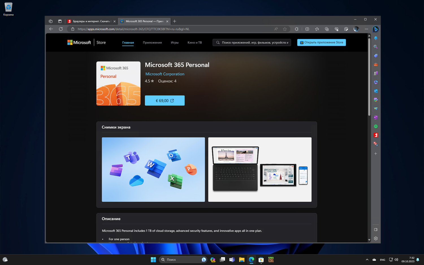Switch to the 'Браузеры и интернет' tab
Viewport: 424px width, 265px height.
point(91,21)
